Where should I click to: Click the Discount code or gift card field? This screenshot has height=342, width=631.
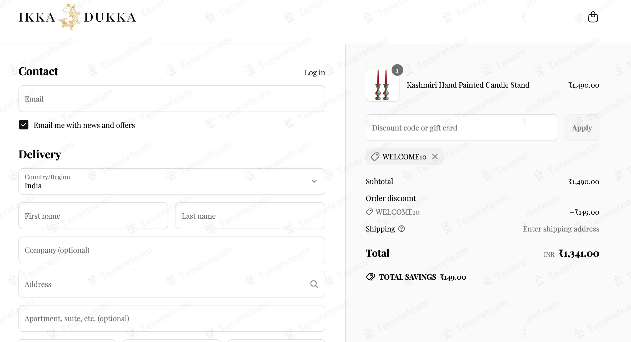461,128
